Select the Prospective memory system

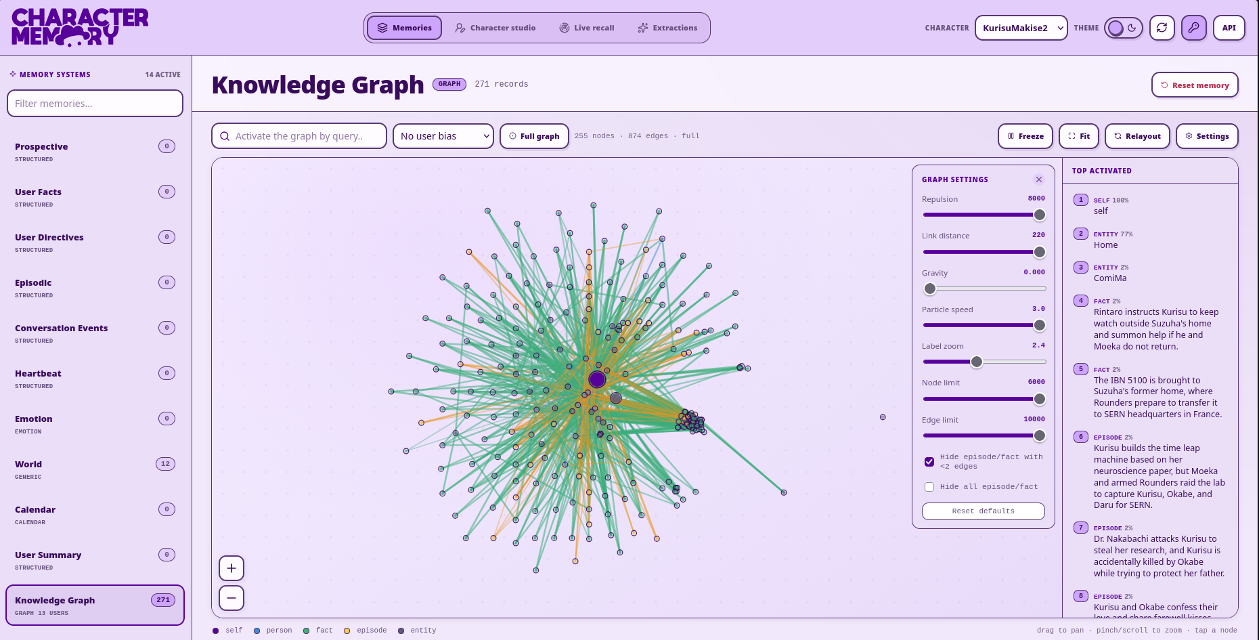click(x=95, y=152)
